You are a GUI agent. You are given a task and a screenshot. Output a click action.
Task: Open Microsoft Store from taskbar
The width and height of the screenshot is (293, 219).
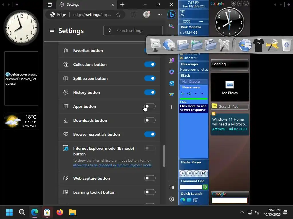(47, 212)
